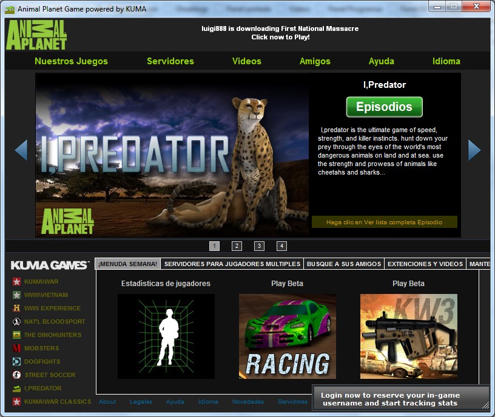Click the Animal Planet logo in header
Screen dimensions: 495x417
(36, 35)
